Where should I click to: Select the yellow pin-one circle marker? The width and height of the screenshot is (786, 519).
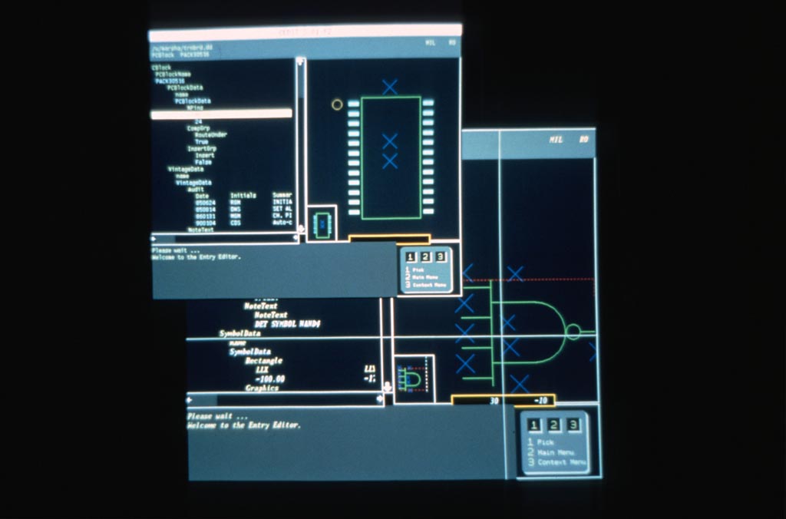coord(337,104)
